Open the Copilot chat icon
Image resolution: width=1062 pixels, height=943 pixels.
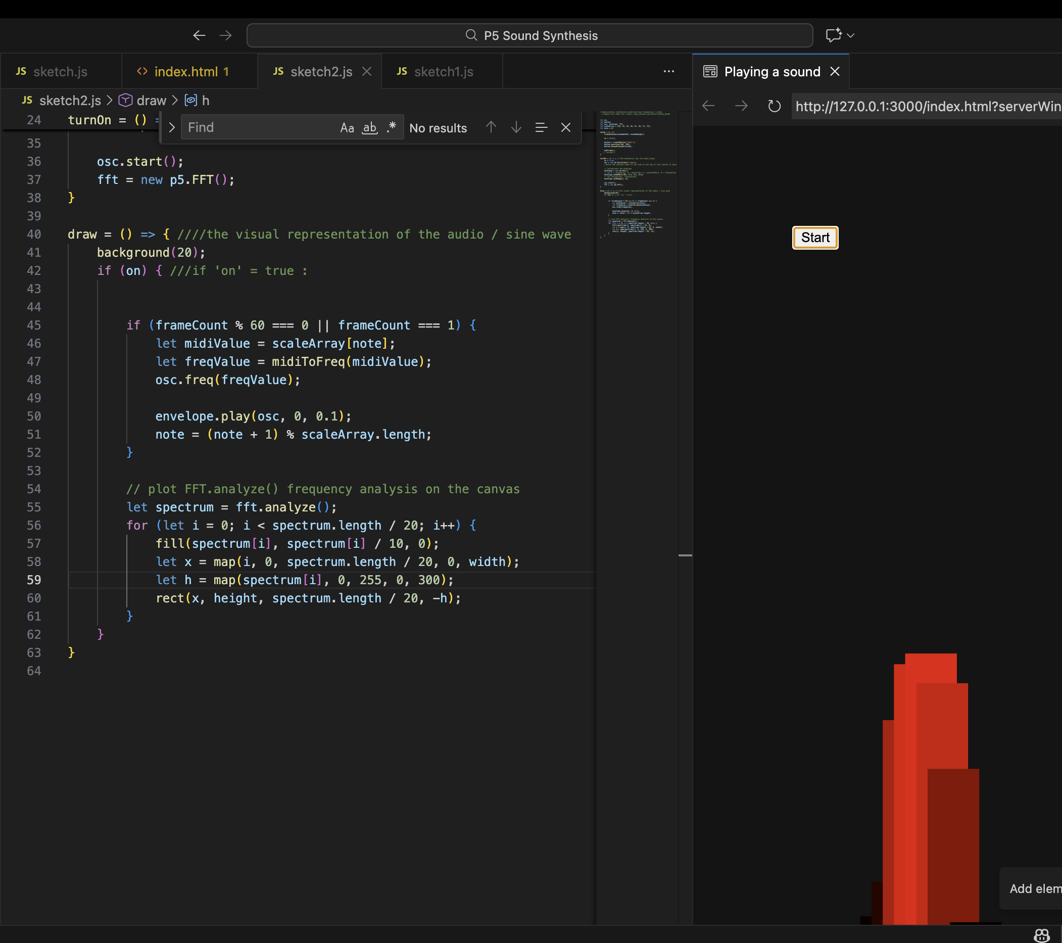click(x=834, y=35)
